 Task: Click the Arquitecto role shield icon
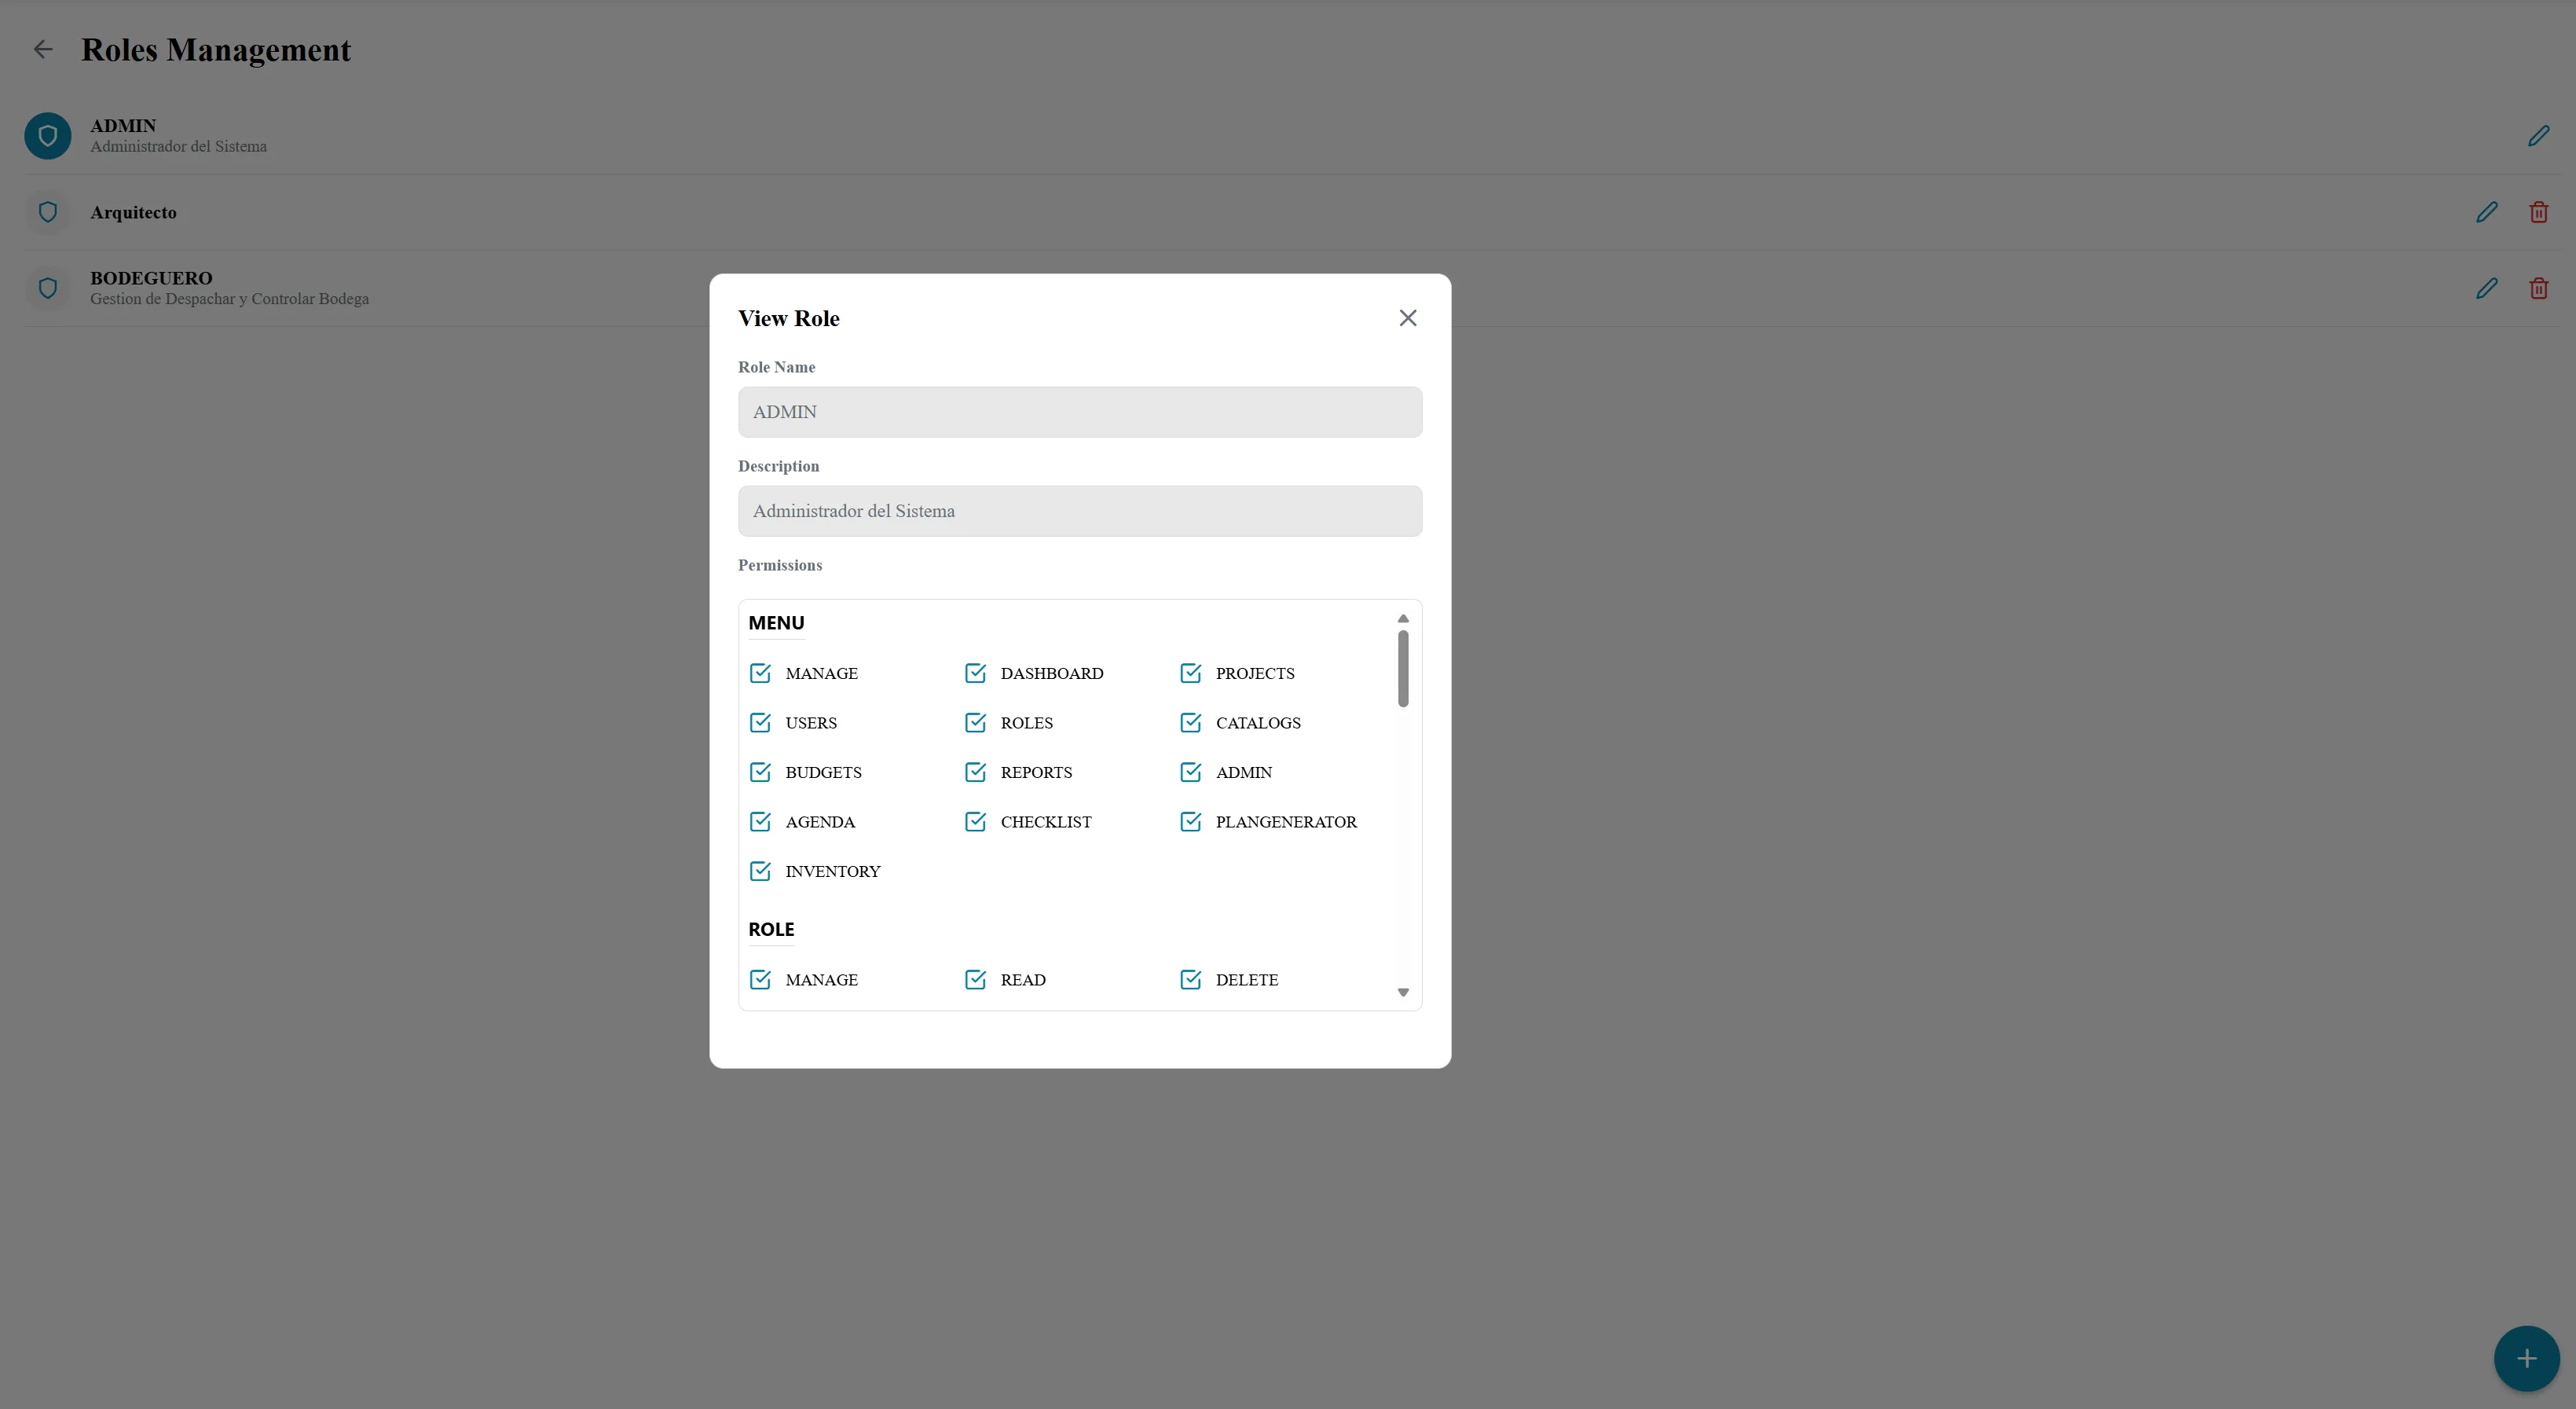coord(48,212)
